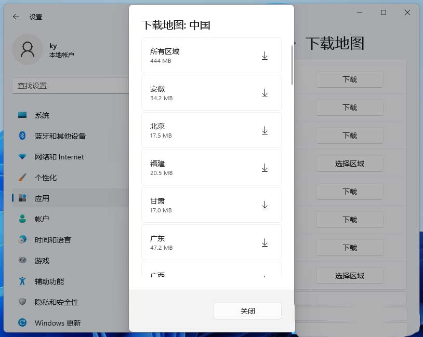Click the 查找设置 search box

tap(70, 86)
